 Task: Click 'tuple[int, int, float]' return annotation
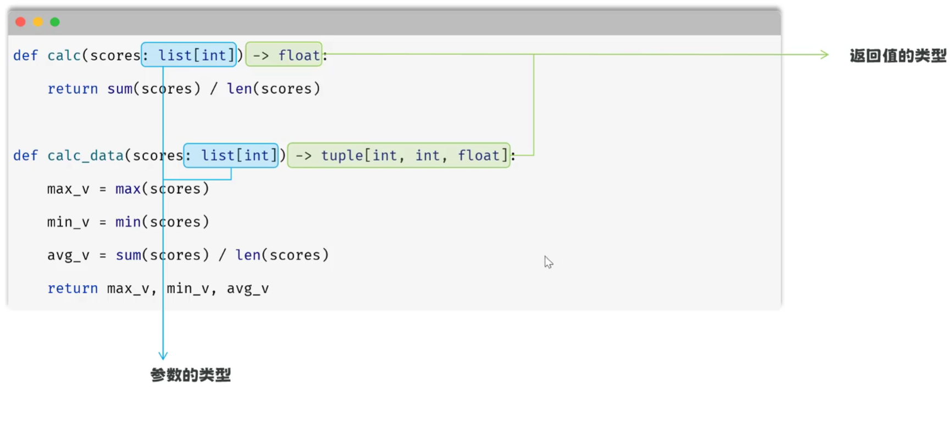[x=414, y=155]
